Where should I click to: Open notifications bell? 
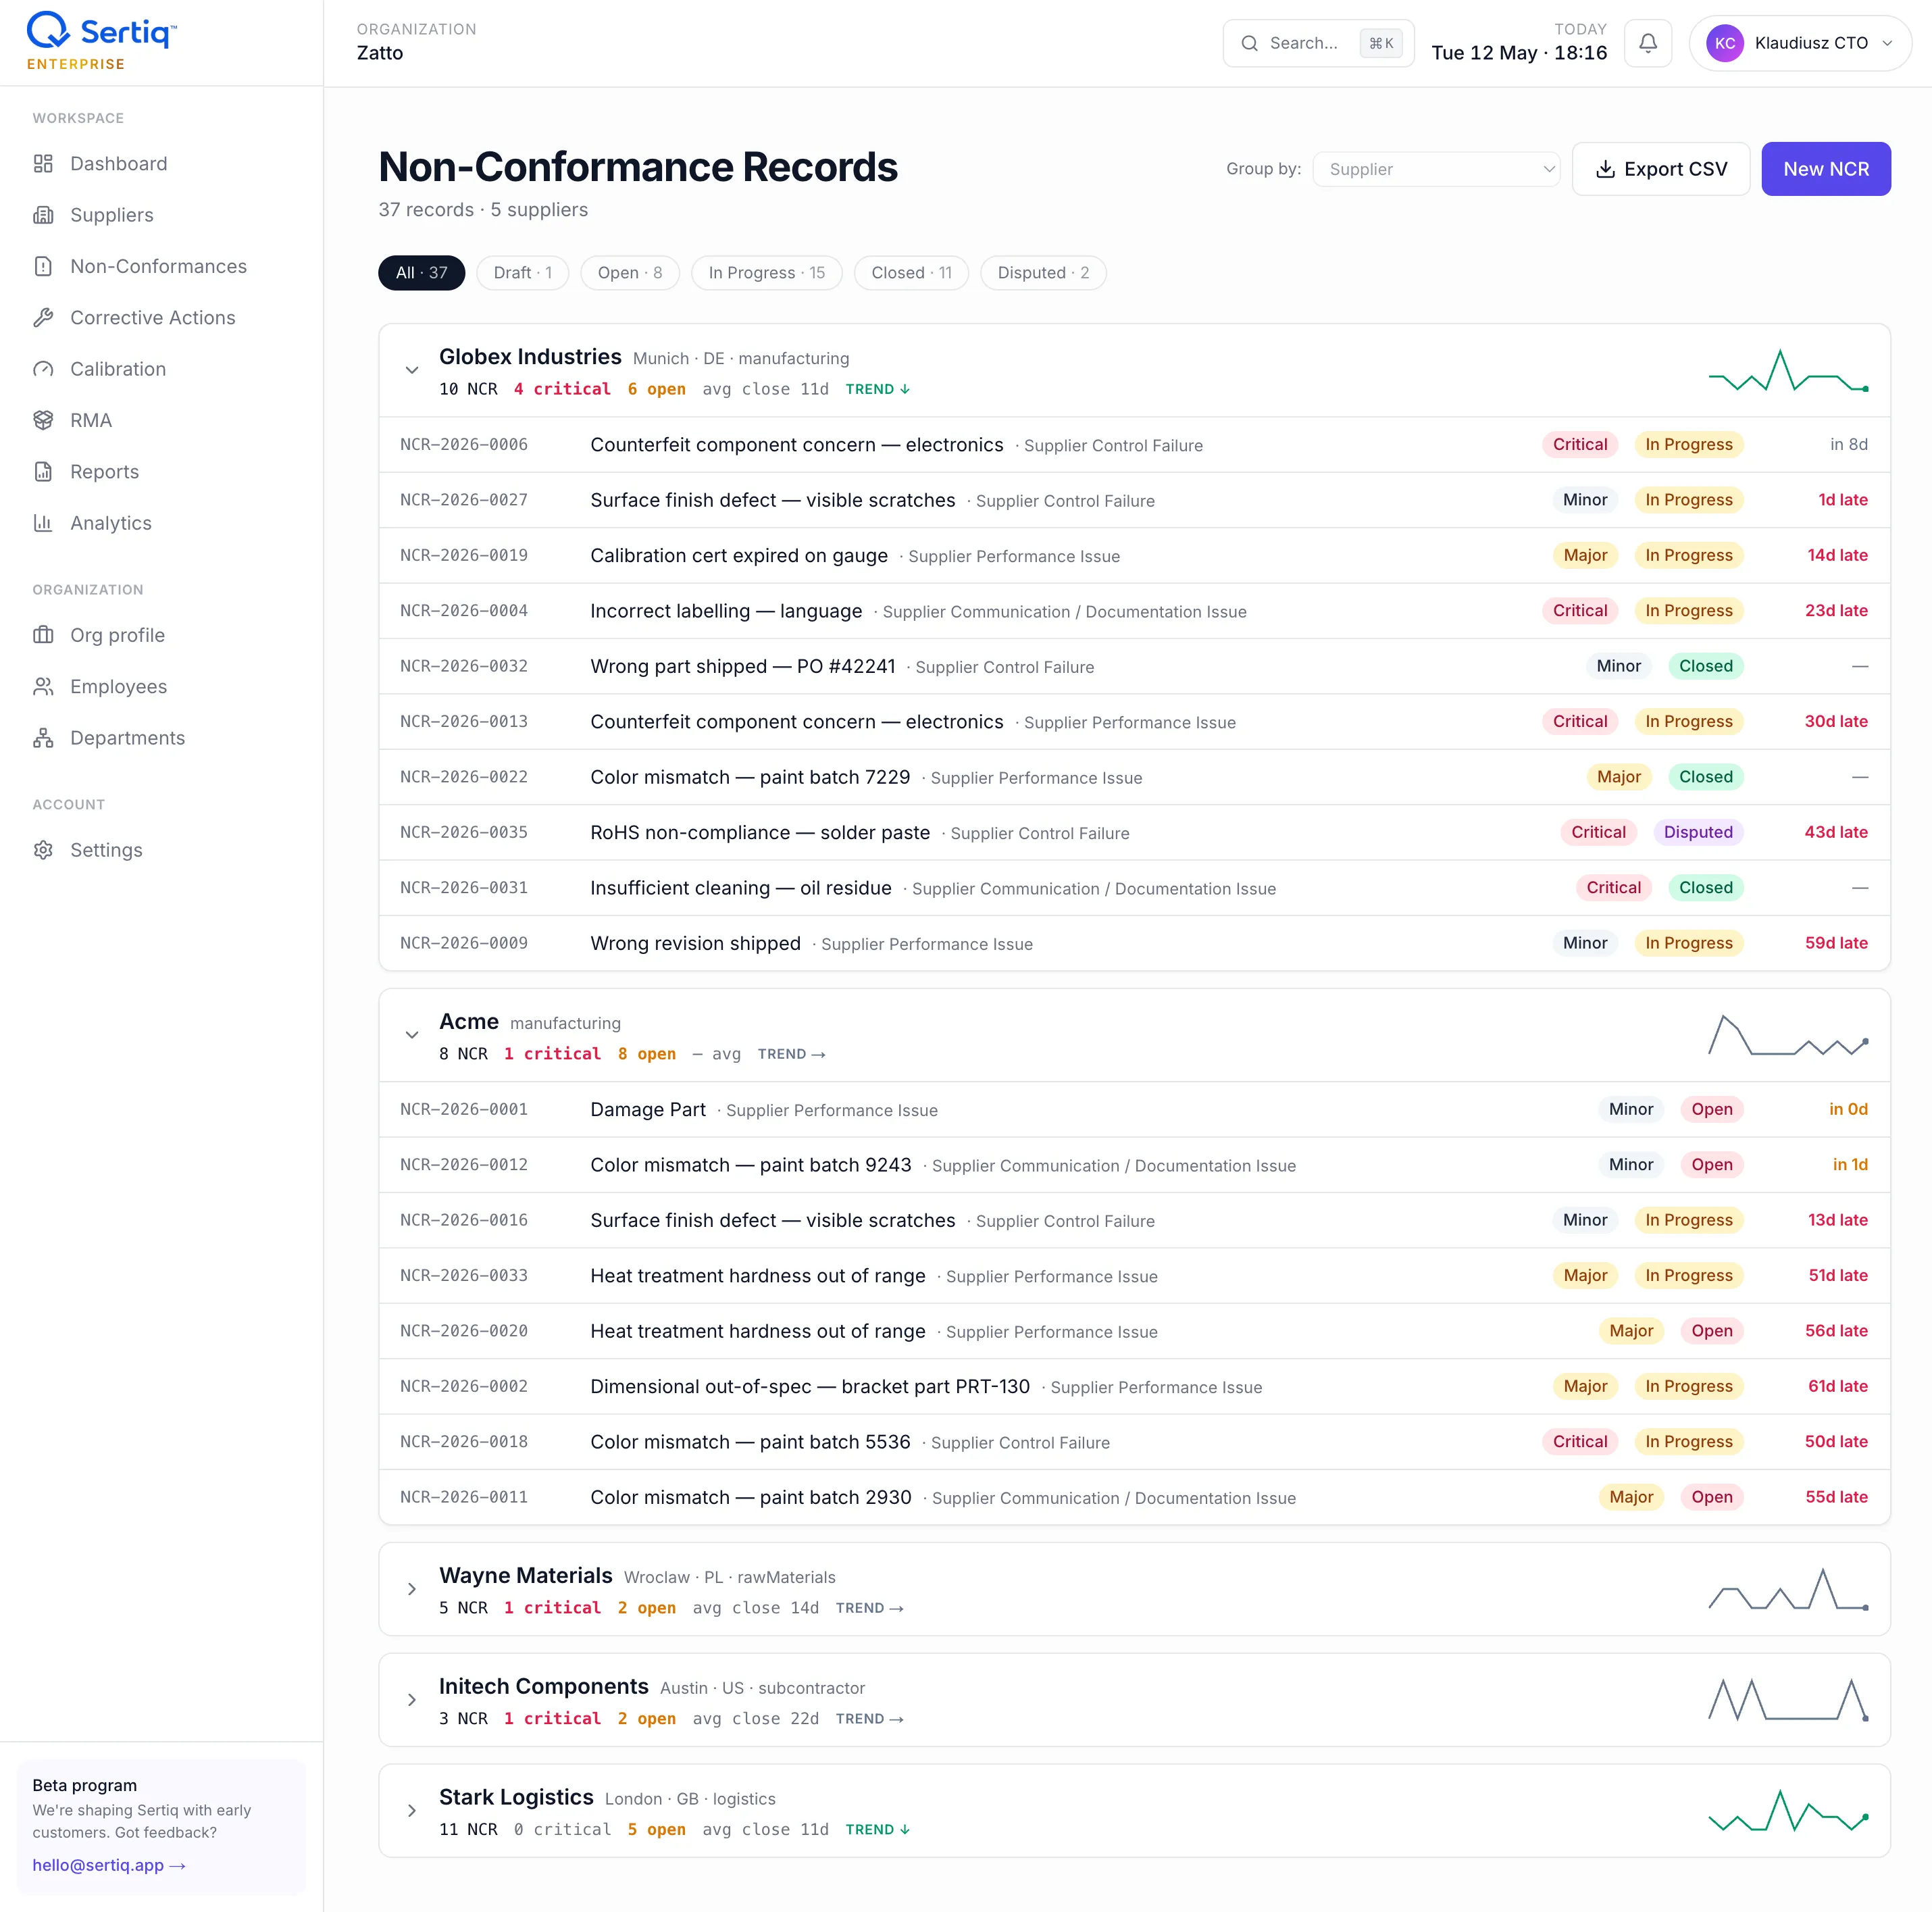[x=1647, y=43]
